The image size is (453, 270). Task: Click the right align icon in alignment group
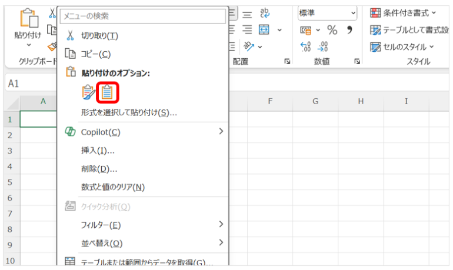[x=247, y=30]
